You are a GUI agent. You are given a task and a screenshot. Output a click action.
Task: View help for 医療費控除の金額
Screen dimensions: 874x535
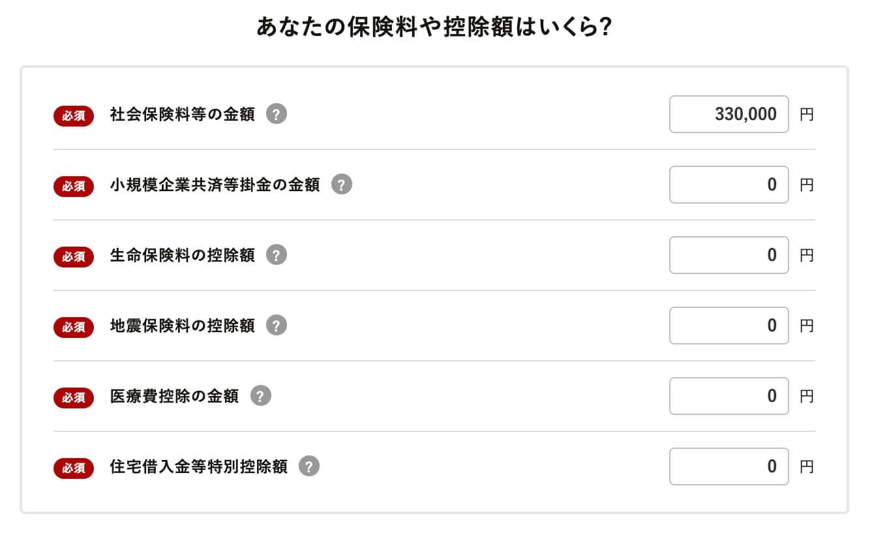pos(261,396)
